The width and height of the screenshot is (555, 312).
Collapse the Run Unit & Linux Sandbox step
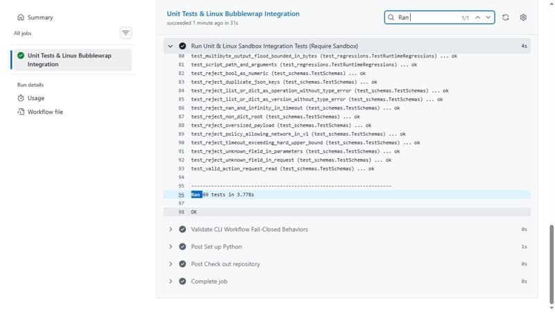pyautogui.click(x=170, y=46)
